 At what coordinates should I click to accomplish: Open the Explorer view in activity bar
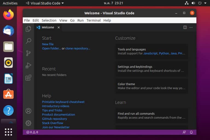tap(28, 29)
